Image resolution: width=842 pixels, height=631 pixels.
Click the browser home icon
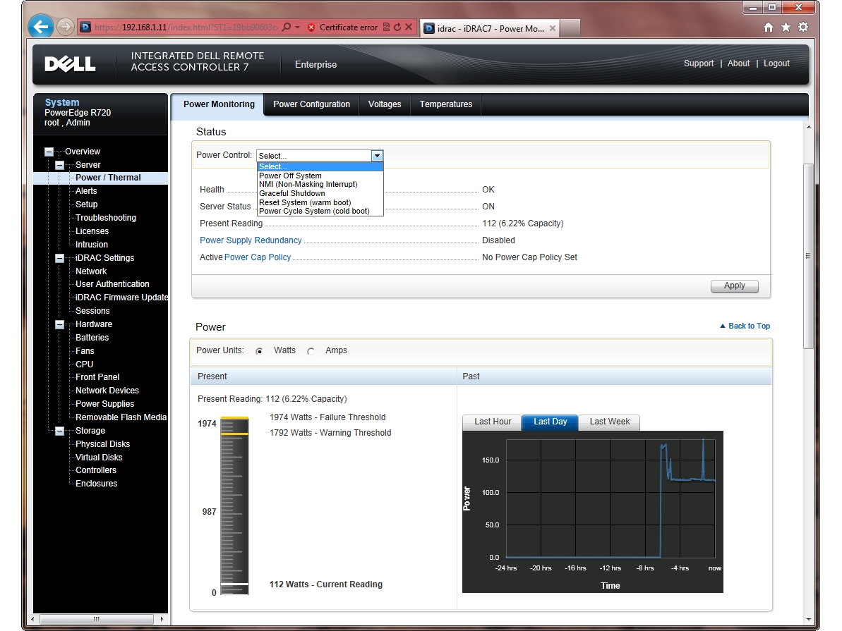pos(769,27)
